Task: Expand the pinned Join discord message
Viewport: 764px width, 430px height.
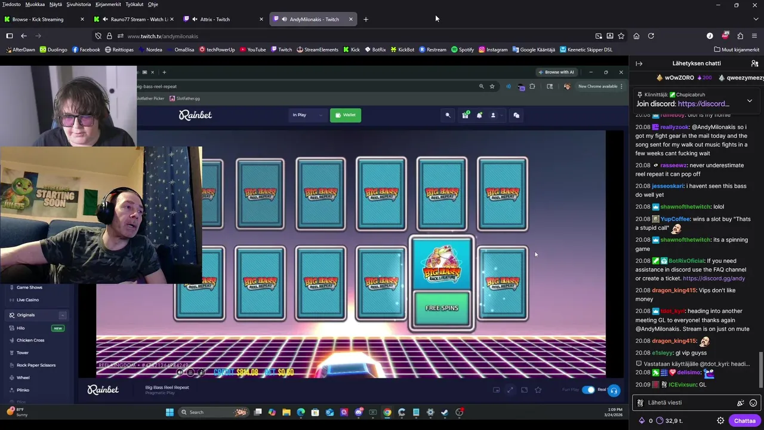Action: click(x=750, y=101)
